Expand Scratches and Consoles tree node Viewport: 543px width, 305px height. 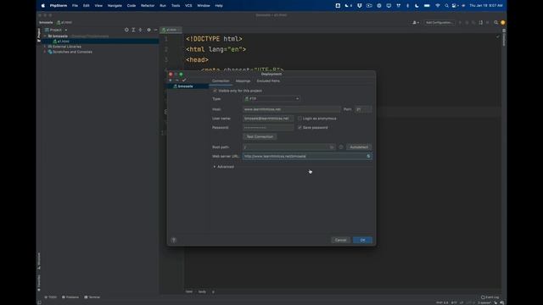[x=45, y=52]
